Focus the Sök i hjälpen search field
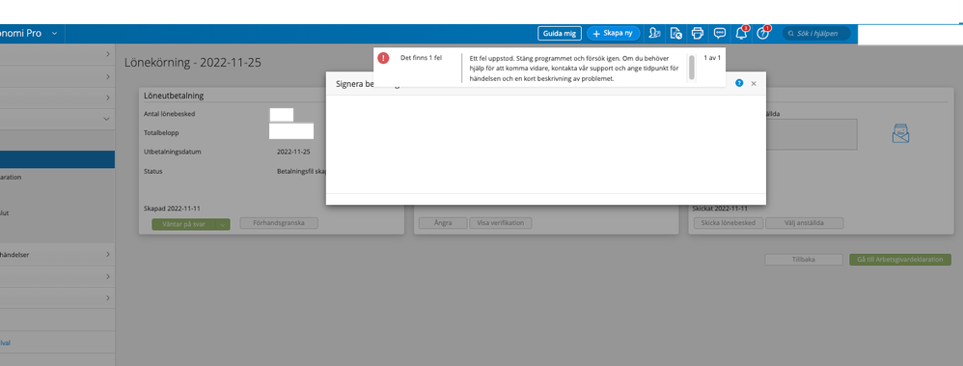Viewport: 963px width, 366px height. point(817,33)
